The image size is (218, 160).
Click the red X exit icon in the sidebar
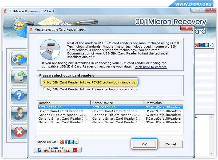point(19,132)
